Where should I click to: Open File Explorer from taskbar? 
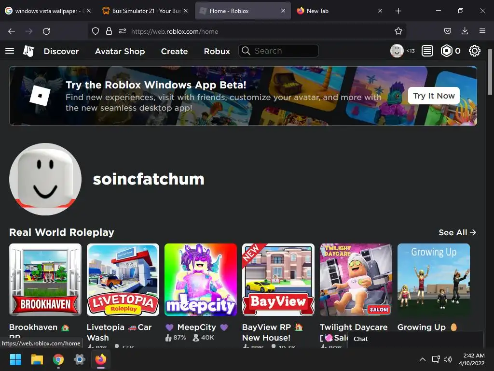pos(37,359)
